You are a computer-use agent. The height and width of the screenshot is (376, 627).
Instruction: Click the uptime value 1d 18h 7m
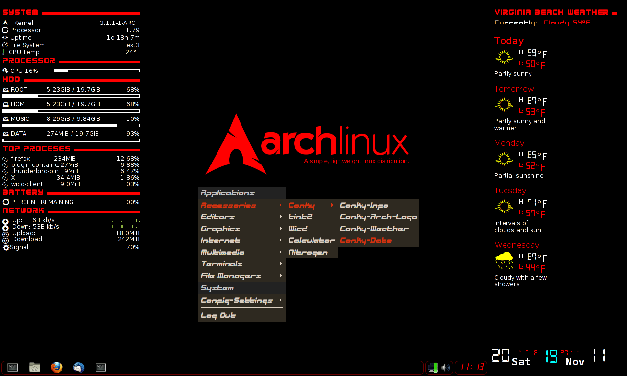click(123, 37)
